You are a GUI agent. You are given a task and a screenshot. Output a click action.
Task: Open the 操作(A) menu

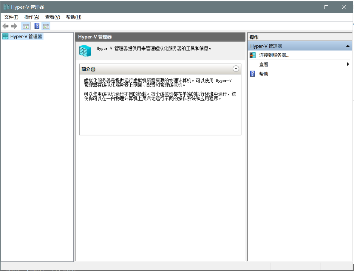[x=32, y=17]
